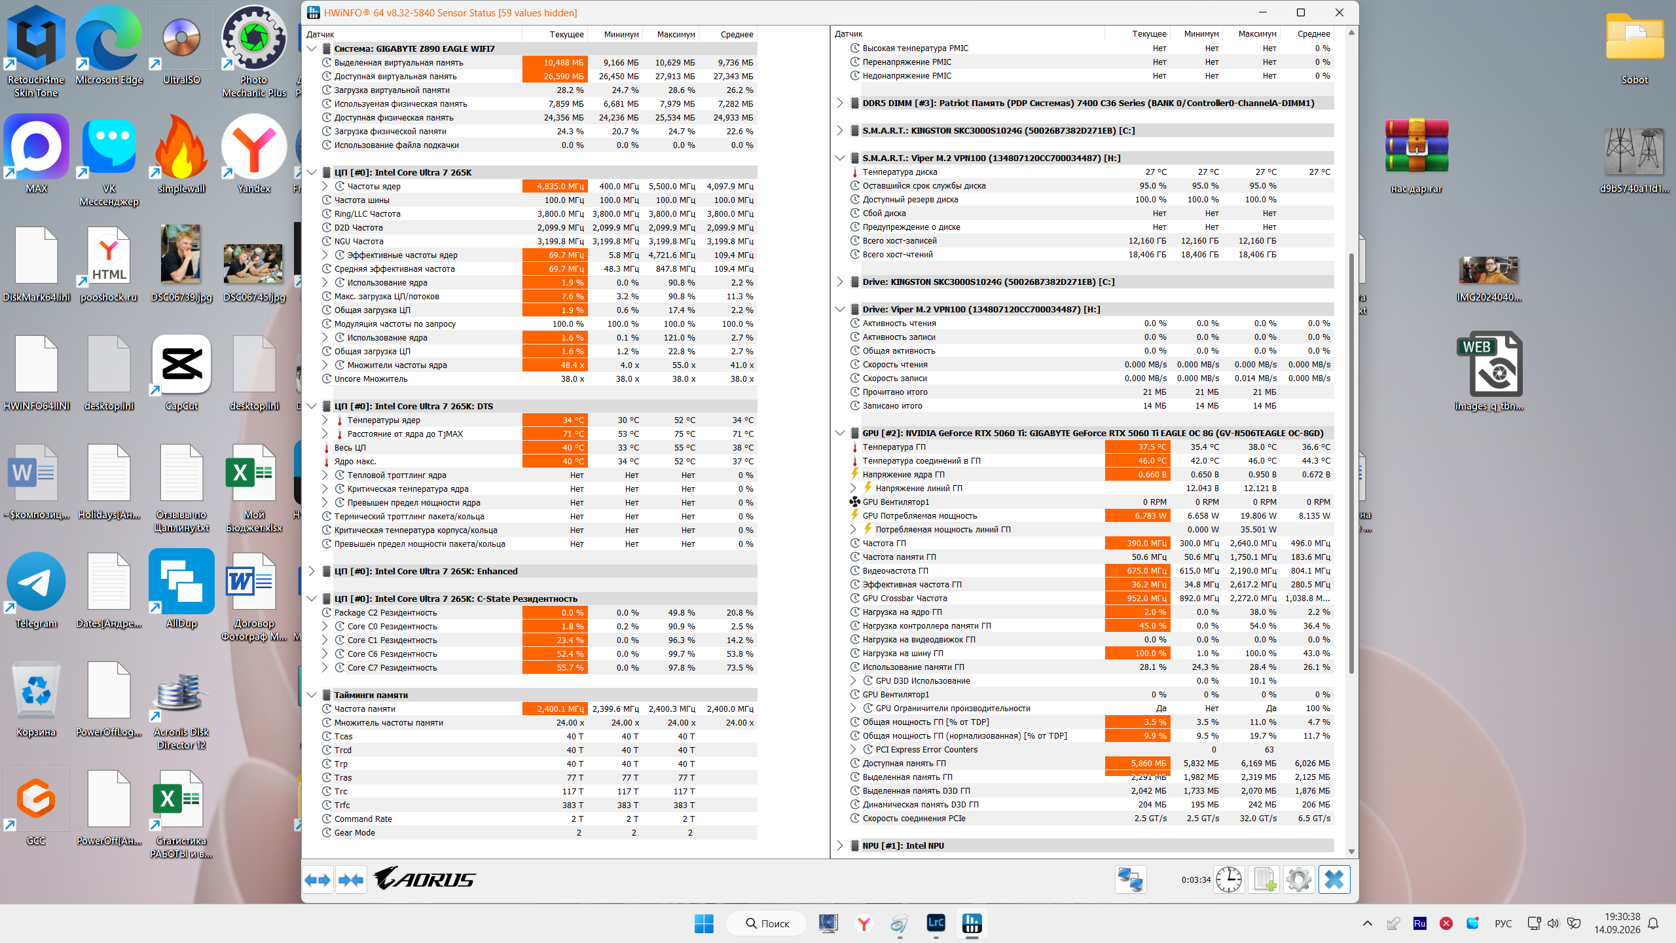Expand the NPU [#1]: Intel NPU section
1676x943 pixels.
[840, 845]
